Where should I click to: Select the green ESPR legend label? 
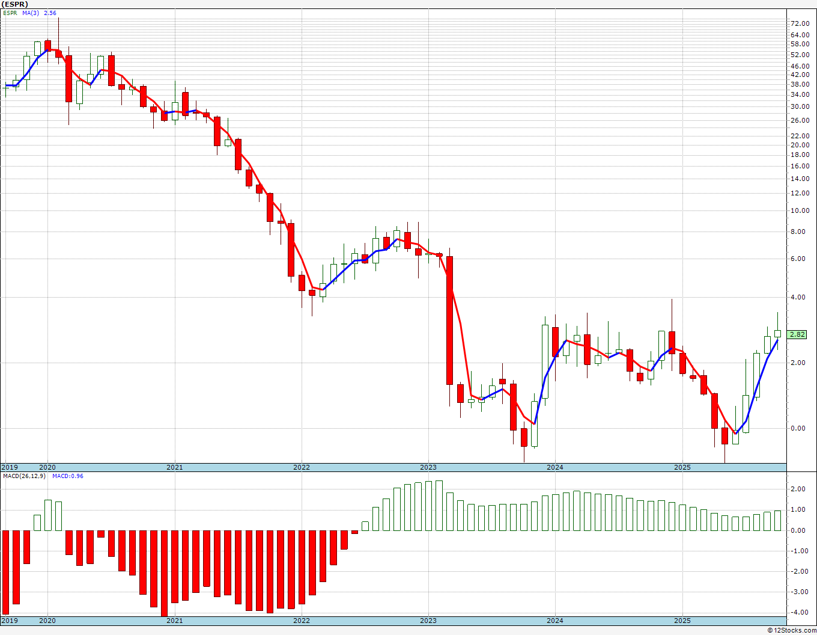10,13
